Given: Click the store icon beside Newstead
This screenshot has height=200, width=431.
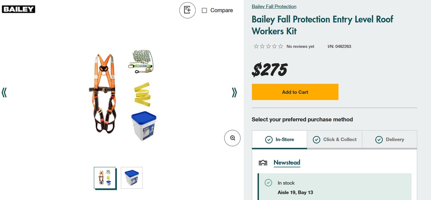Looking at the screenshot, I should [x=263, y=163].
